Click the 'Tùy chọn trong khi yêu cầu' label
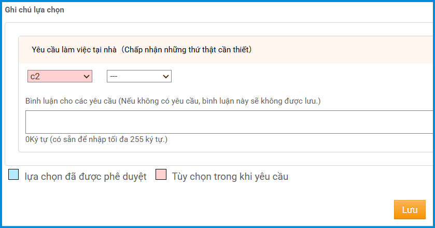435x228 pixels. pos(230,176)
